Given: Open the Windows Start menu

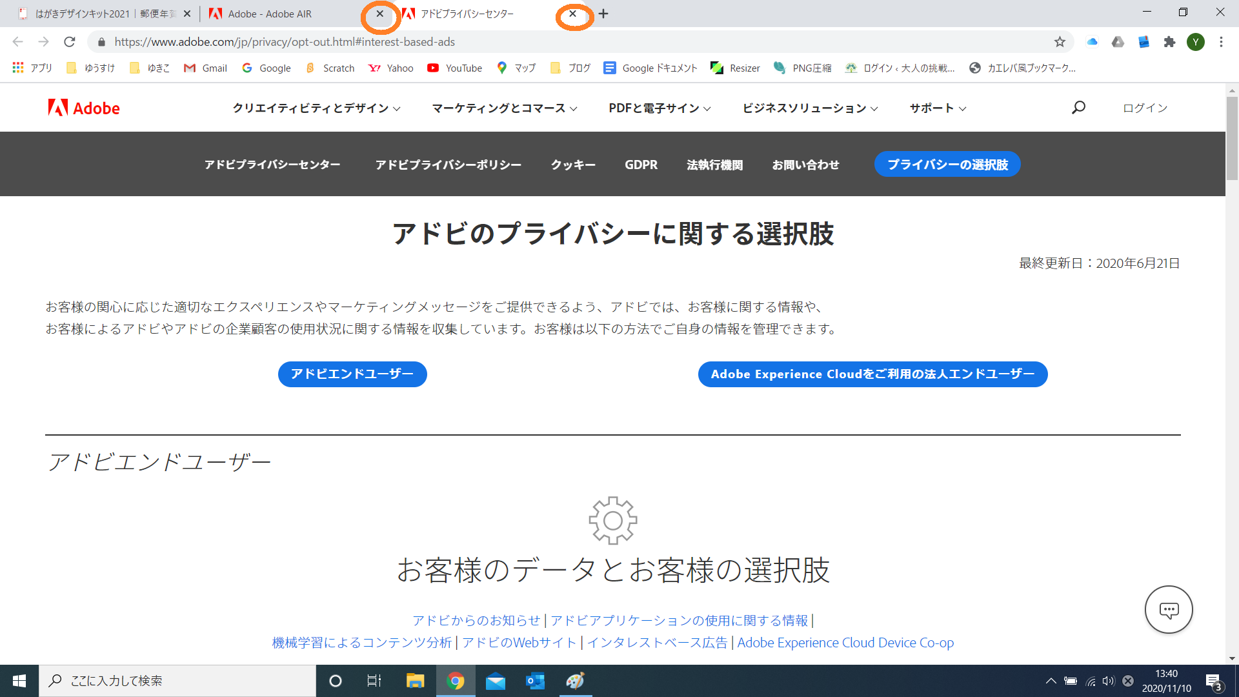Looking at the screenshot, I should click(x=19, y=681).
